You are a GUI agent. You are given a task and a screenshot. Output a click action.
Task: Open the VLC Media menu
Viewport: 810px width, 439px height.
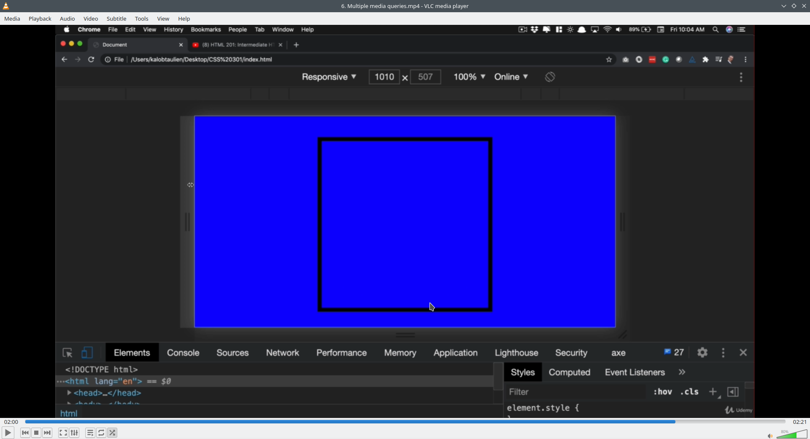pos(12,19)
